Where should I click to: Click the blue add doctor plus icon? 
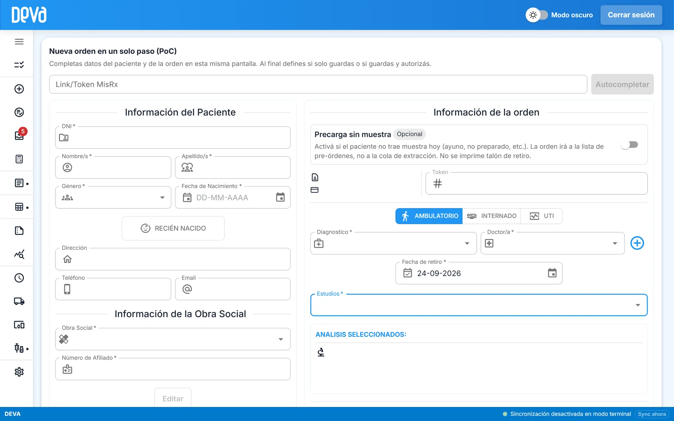637,243
